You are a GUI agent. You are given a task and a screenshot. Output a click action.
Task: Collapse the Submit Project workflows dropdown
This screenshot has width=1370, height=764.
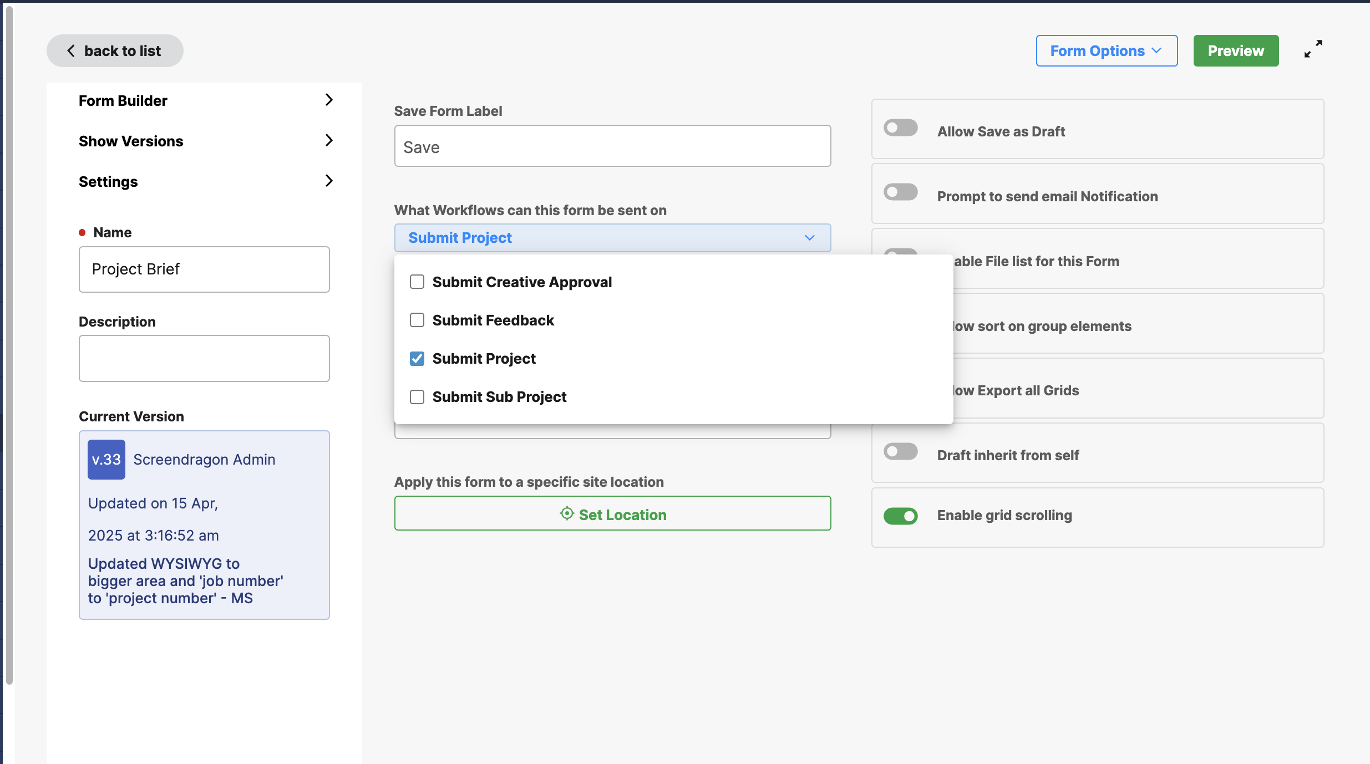pyautogui.click(x=809, y=238)
